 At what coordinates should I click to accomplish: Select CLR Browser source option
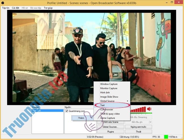click(x=112, y=109)
